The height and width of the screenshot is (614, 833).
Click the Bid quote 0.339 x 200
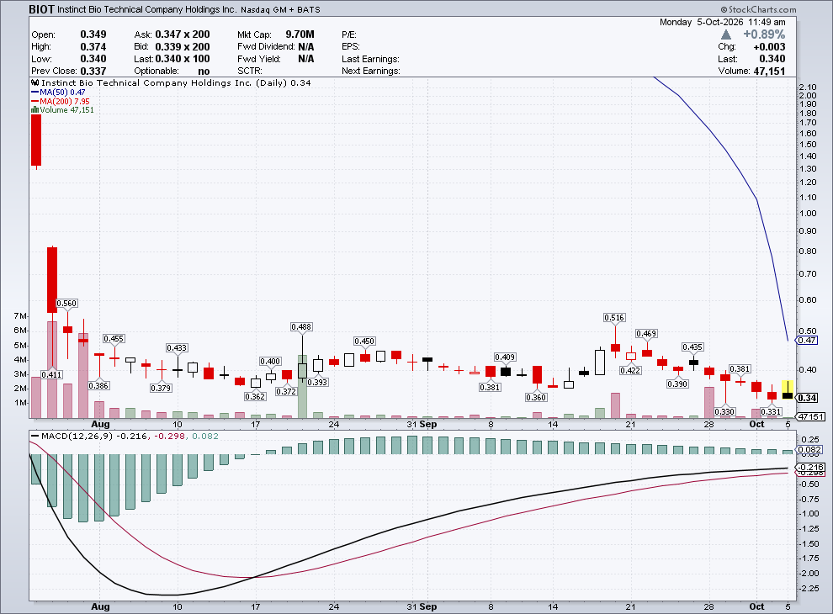coord(183,47)
